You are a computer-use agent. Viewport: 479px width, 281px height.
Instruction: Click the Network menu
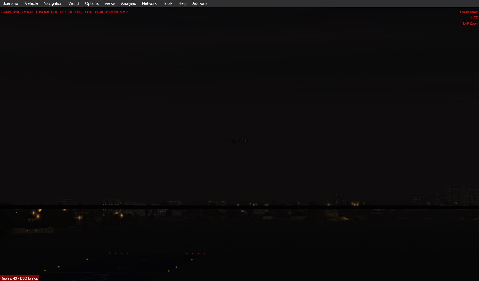pyautogui.click(x=149, y=3)
